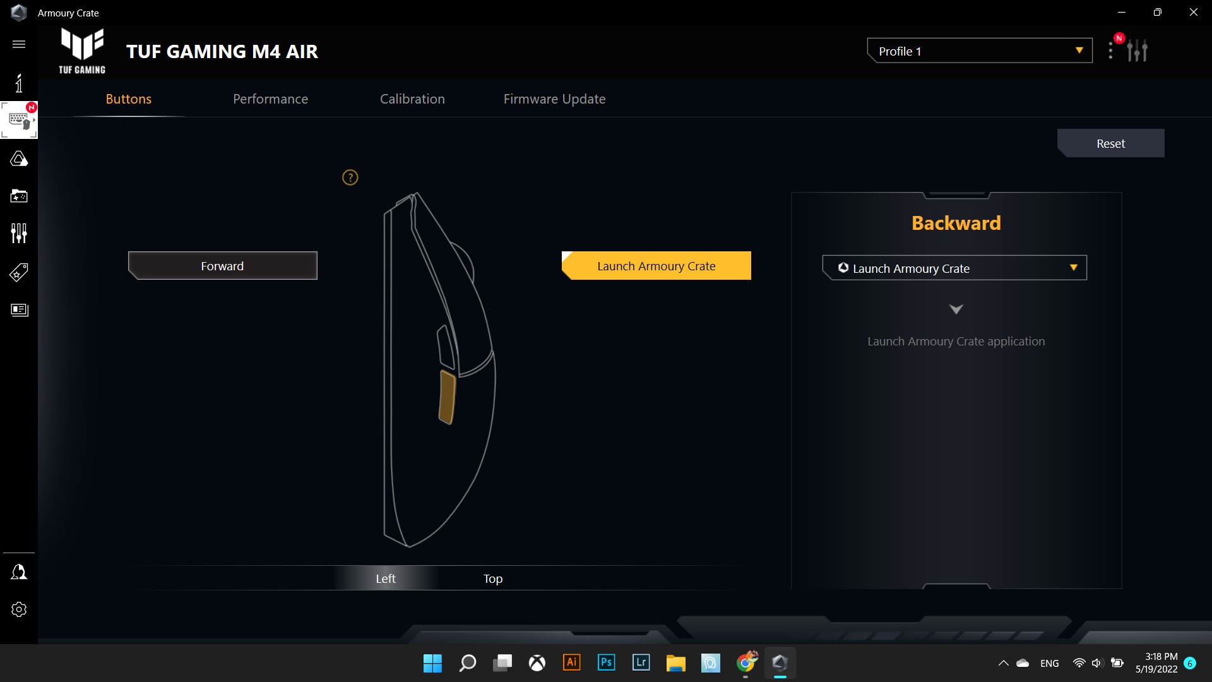Open the Home info icon in the sidebar

[x=19, y=83]
